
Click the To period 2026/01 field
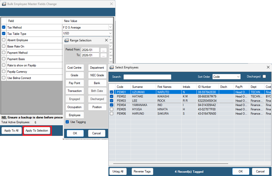click(90, 55)
